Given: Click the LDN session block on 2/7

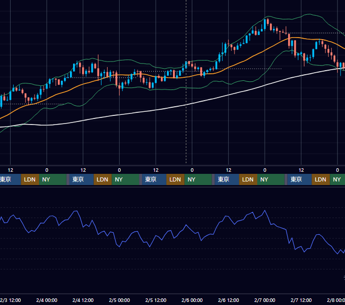Looking at the screenshot, I should point(321,179).
